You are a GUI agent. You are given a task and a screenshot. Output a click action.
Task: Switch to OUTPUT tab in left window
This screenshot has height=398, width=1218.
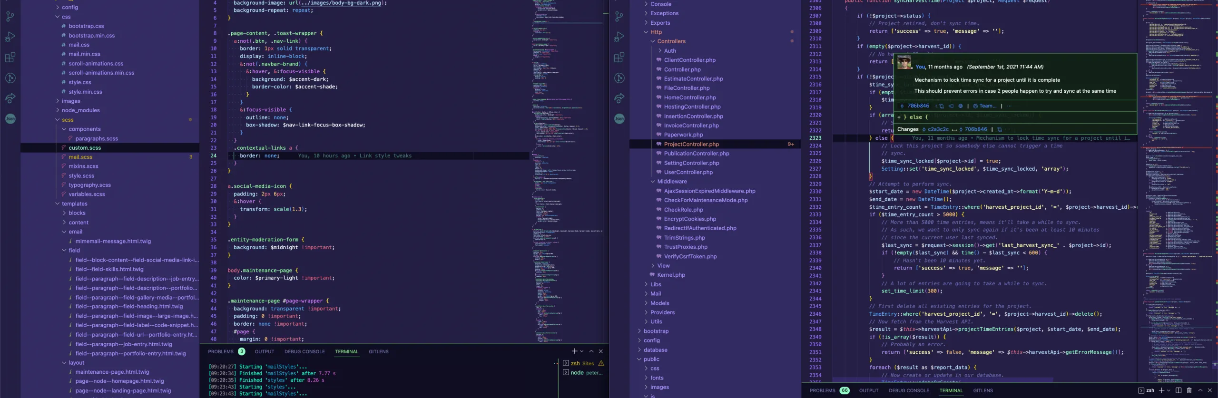tap(265, 351)
